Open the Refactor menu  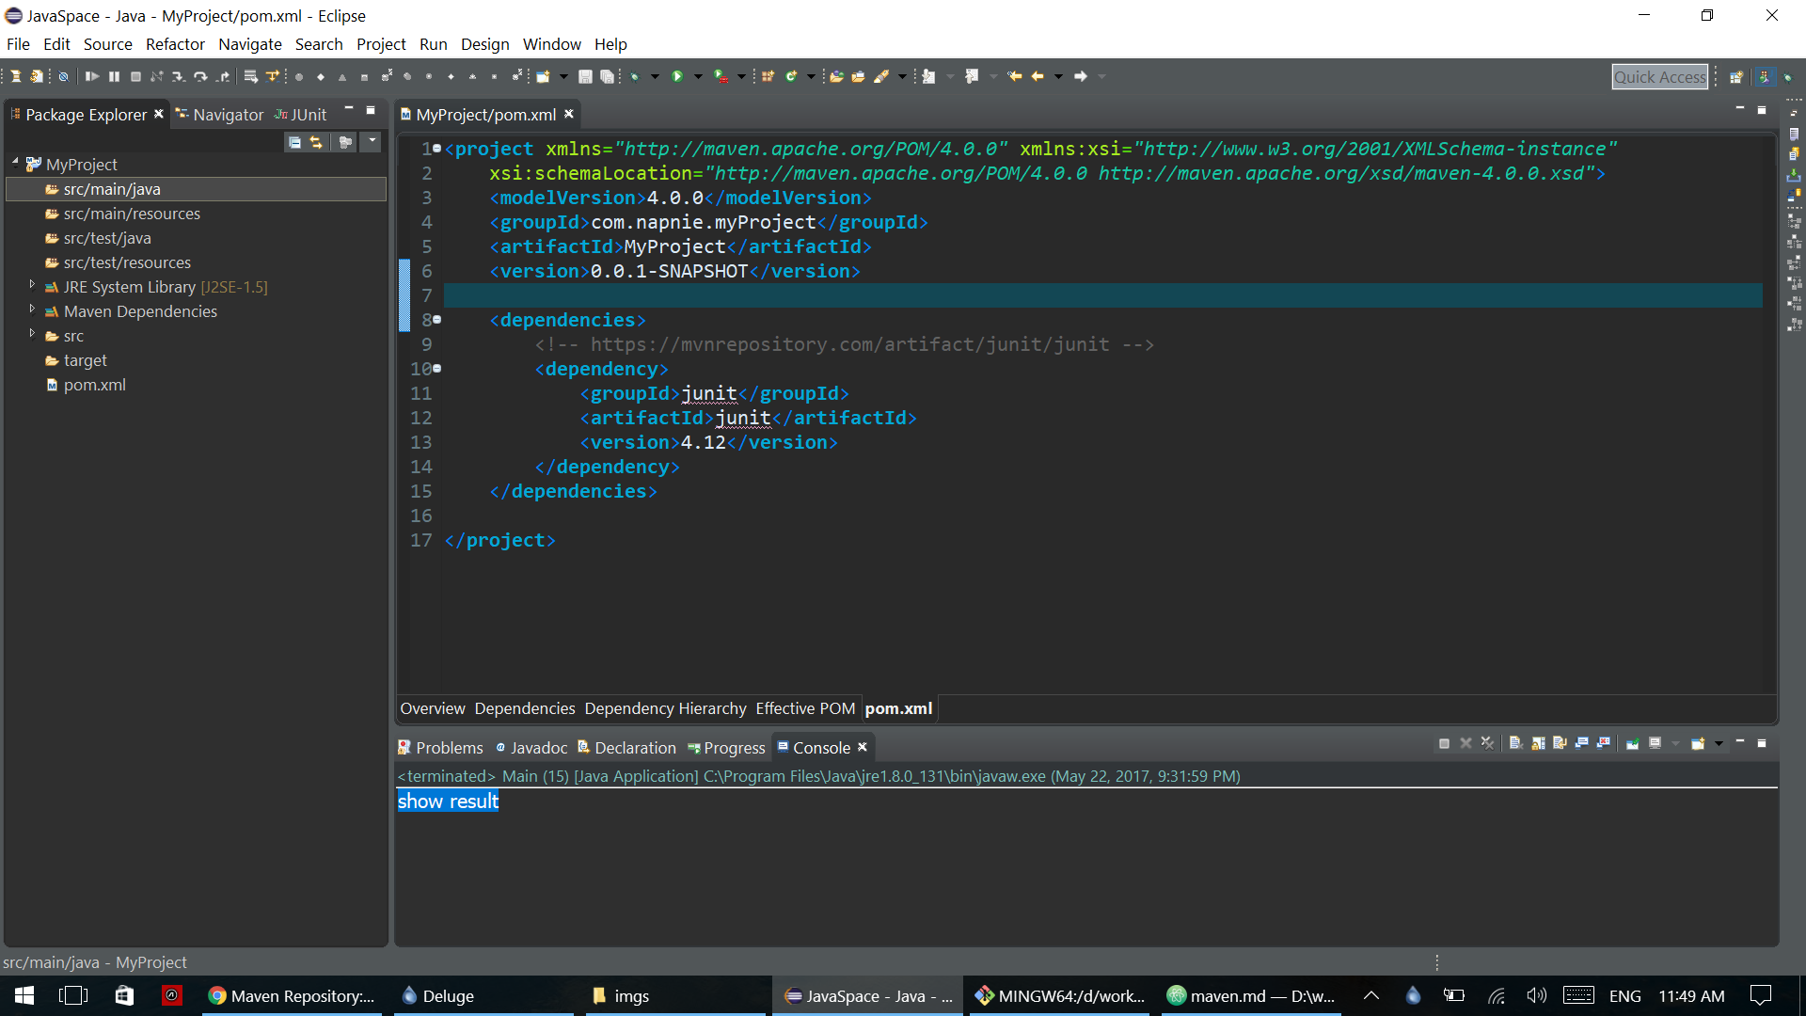[175, 44]
